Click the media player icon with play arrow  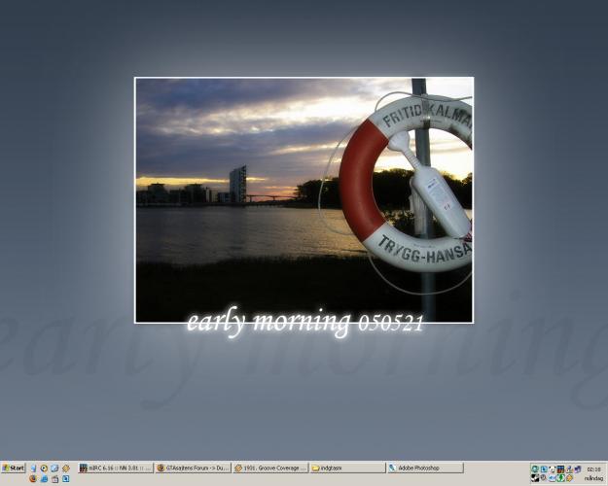click(x=44, y=468)
